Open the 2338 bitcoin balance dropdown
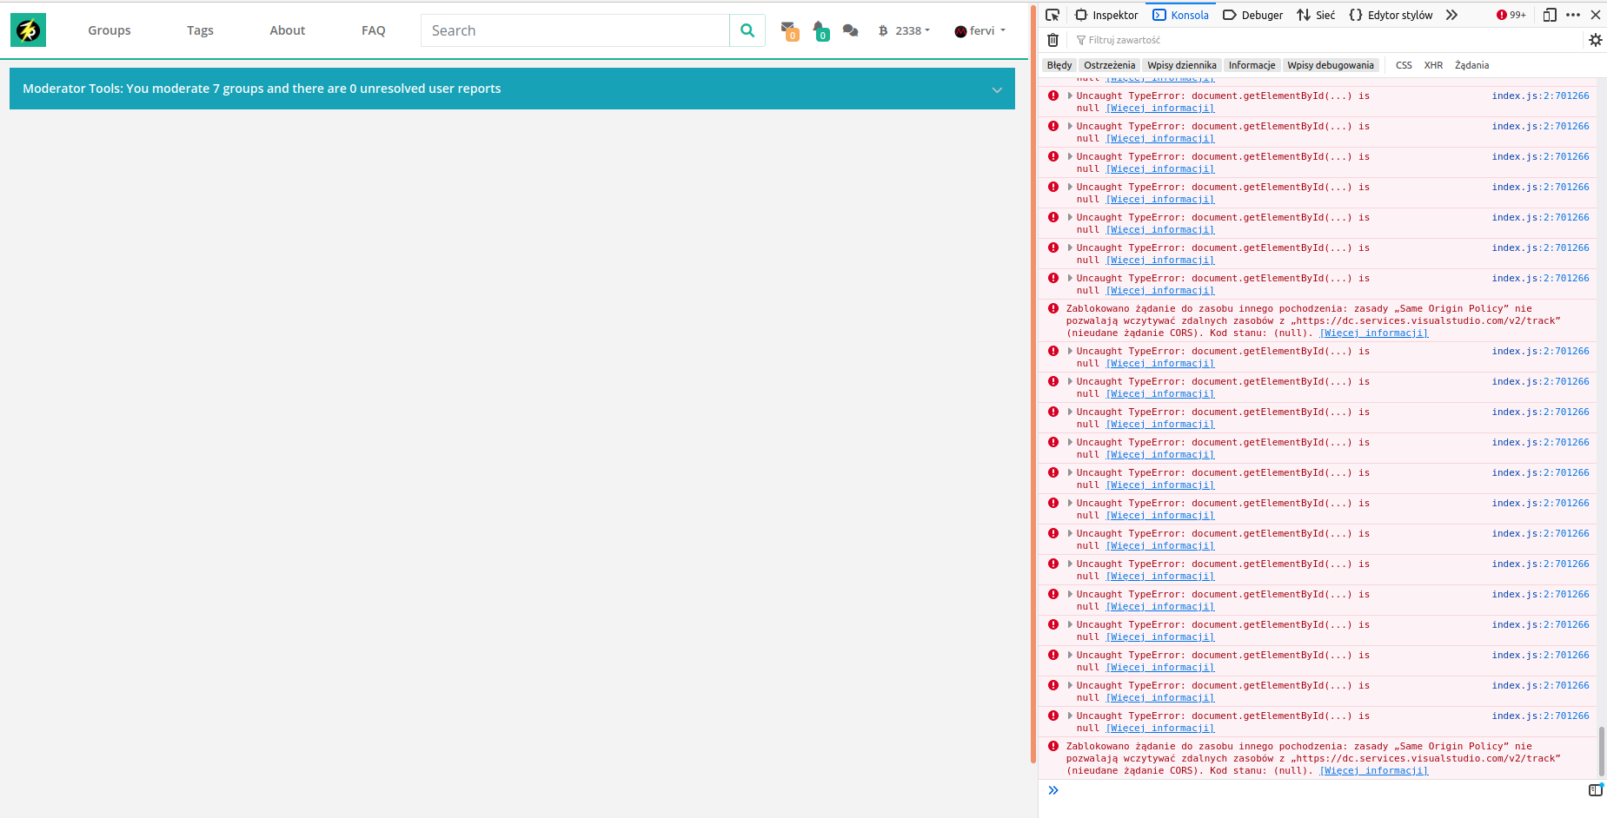This screenshot has width=1607, height=818. [x=904, y=30]
